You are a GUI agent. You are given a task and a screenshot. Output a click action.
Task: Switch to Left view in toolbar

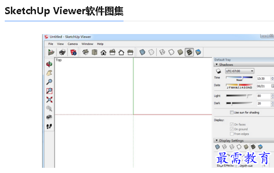pos(130,52)
